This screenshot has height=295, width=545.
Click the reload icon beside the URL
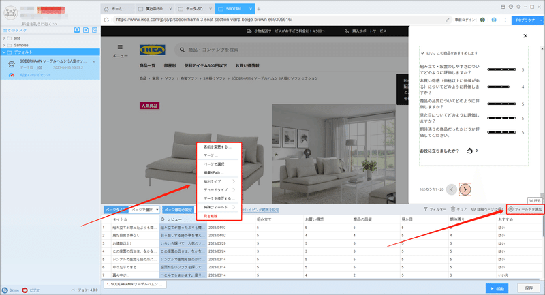coord(106,20)
